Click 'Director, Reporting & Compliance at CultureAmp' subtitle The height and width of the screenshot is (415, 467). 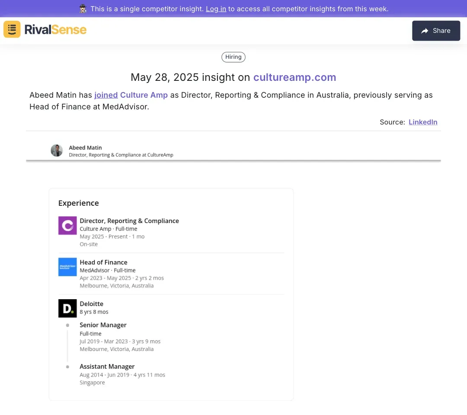[121, 155]
